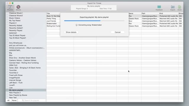This screenshot has height=106, width=189.
Task: Select the Shakermaker song title
Action: click(52, 24)
